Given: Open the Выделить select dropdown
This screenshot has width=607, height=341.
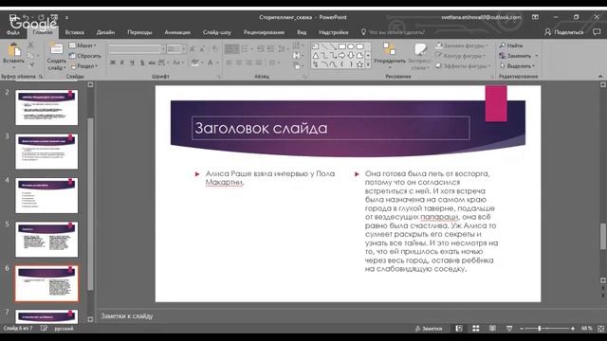Looking at the screenshot, I should (517, 66).
